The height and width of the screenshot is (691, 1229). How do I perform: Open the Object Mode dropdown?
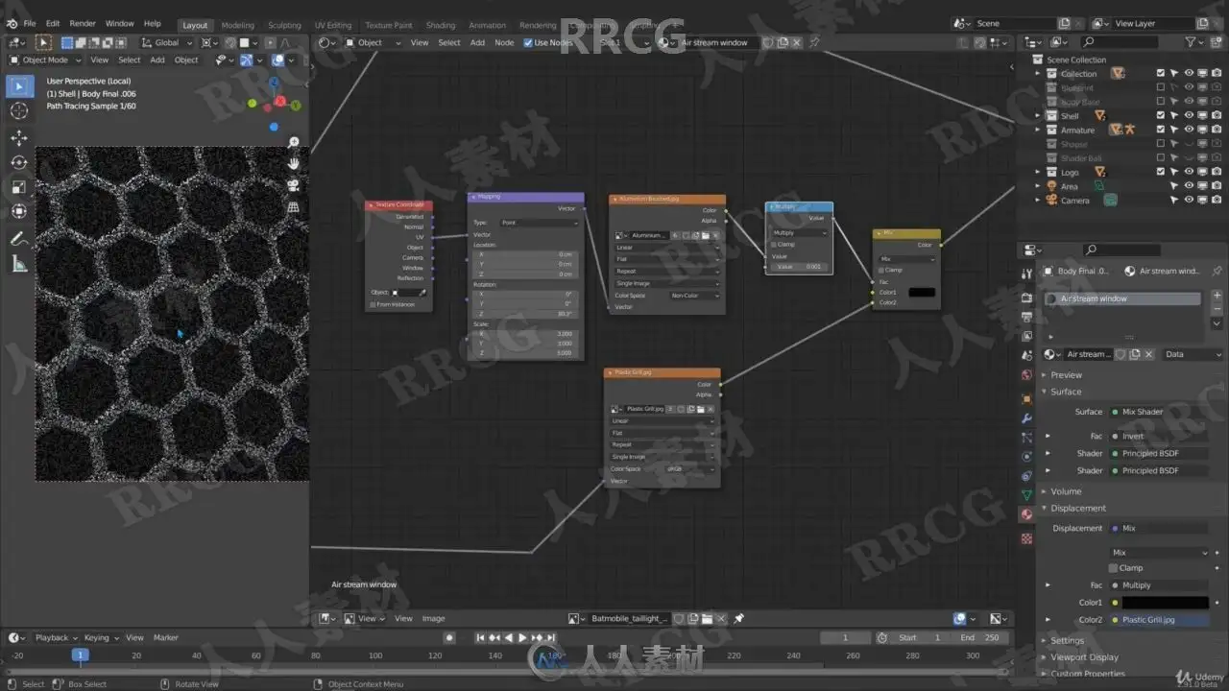46,60
